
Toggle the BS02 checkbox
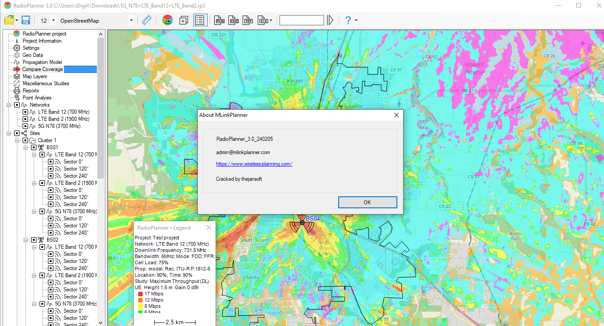coord(34,240)
